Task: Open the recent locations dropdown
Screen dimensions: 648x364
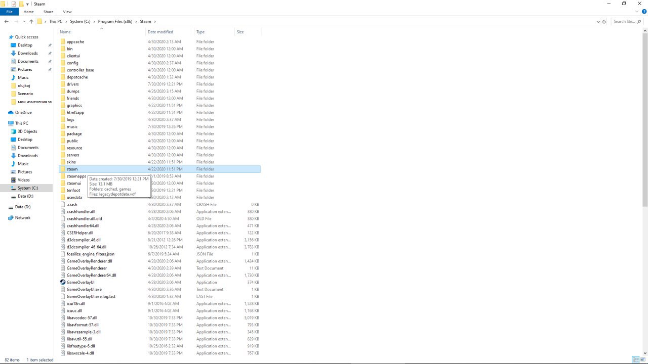Action: [x=24, y=22]
